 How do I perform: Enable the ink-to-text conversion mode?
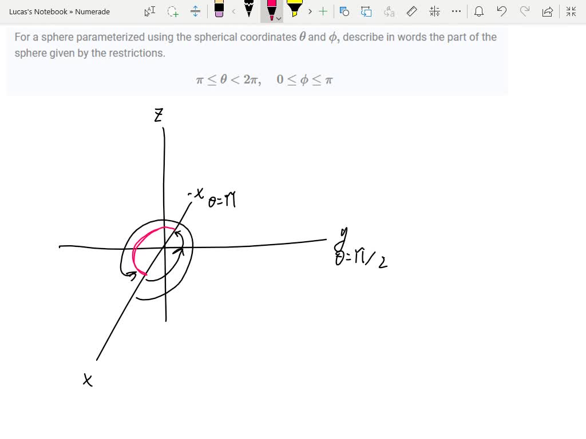click(389, 11)
